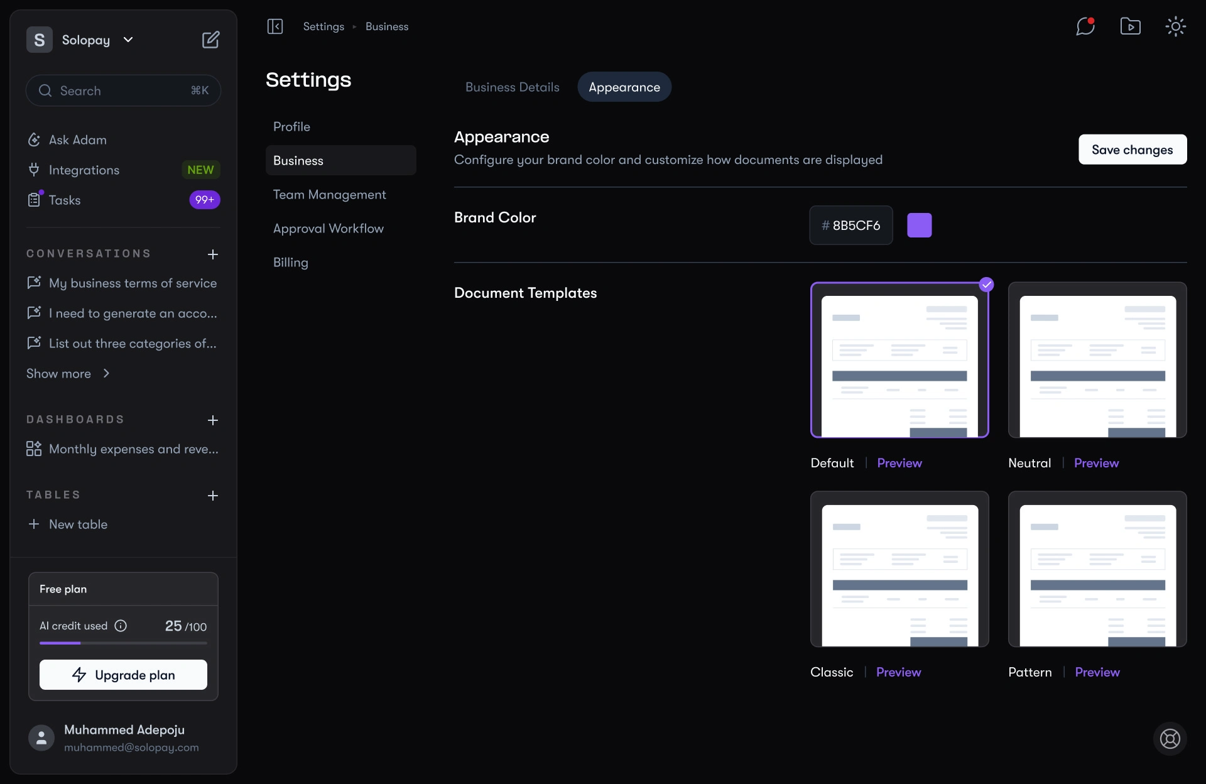
Task: Compose a new conversation
Action: pyautogui.click(x=211, y=39)
